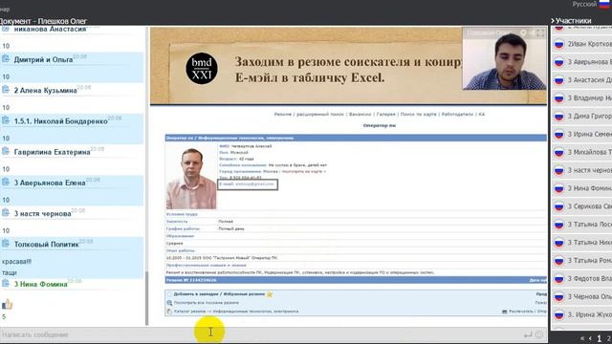Click the volume icon on the webcam overlay
Viewport: 612px width, 344px height.
[532, 33]
